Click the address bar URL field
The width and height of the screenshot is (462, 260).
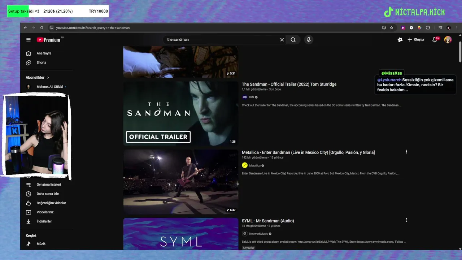[x=217, y=28]
